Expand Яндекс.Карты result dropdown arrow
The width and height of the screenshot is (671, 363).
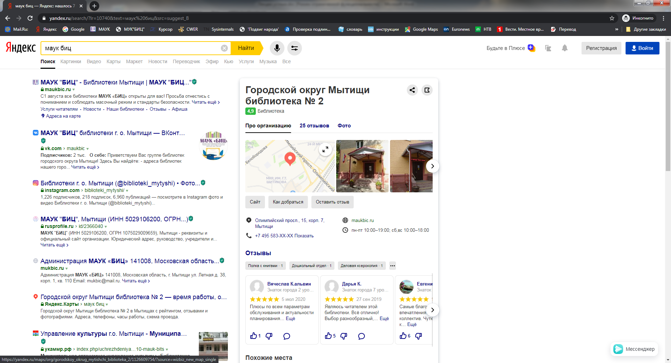pos(107,304)
